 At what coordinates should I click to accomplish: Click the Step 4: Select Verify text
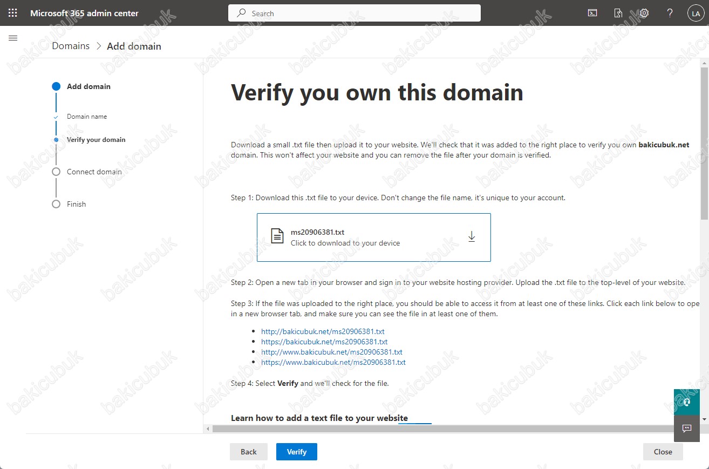(x=310, y=383)
